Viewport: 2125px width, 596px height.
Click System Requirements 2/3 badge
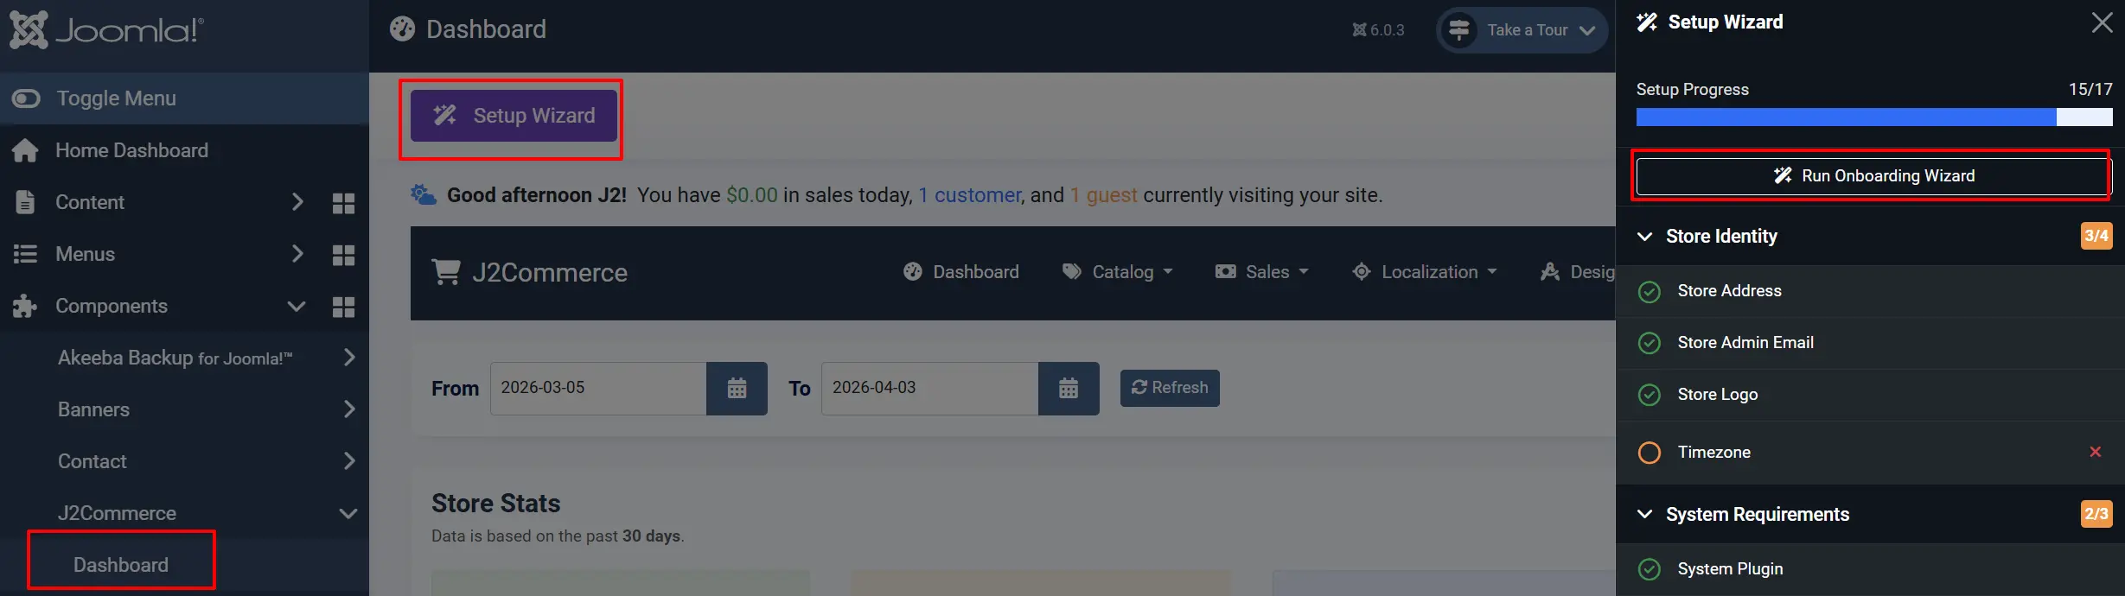click(x=2096, y=514)
